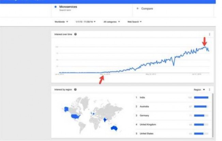This screenshot has height=141, width=222.
Task: Click the plus icon next to Compare
Action: [137, 9]
